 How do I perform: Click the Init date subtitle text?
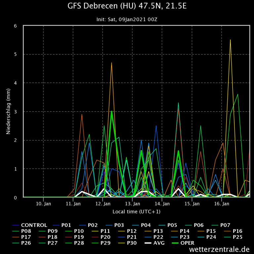tap(127, 19)
